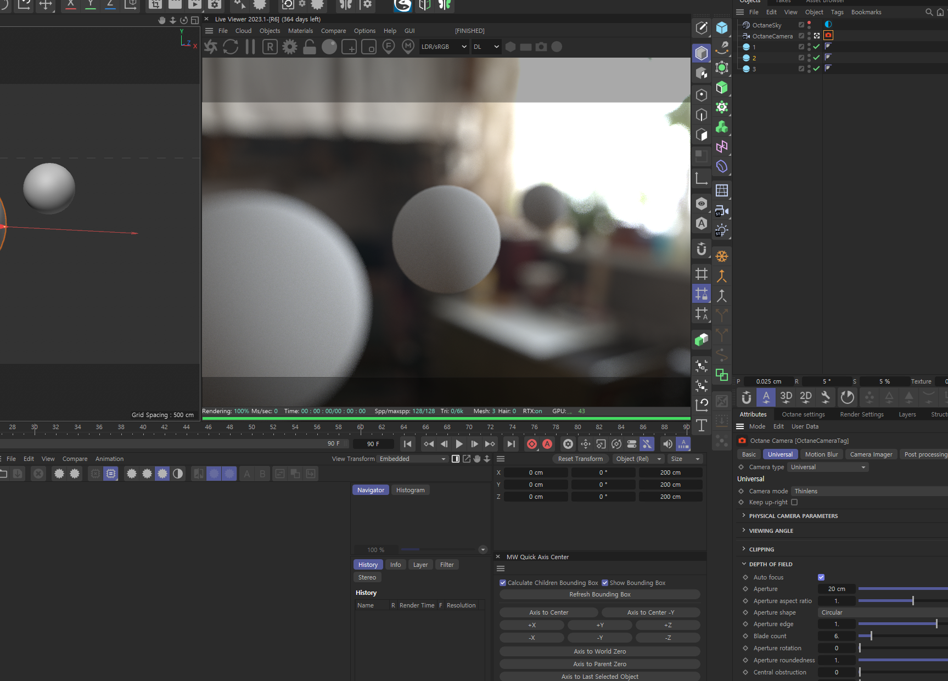948x681 pixels.
Task: Toggle the green checkmark of object 2
Action: click(816, 58)
